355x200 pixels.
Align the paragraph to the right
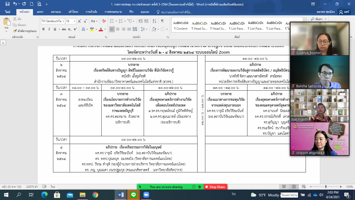point(123,29)
